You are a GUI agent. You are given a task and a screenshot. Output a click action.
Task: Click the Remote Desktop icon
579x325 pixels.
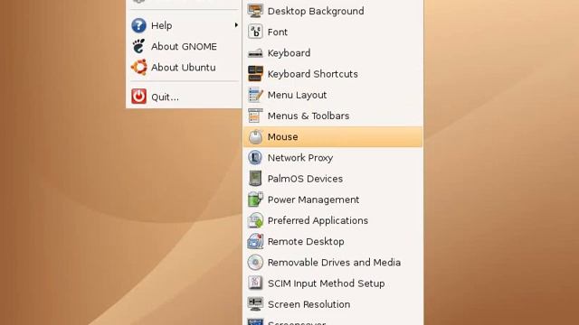[x=255, y=241]
